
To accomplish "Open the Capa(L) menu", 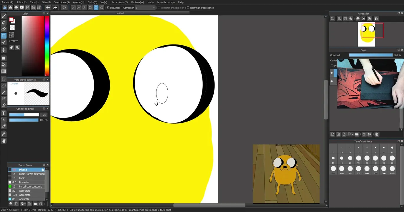I will coord(34,2).
